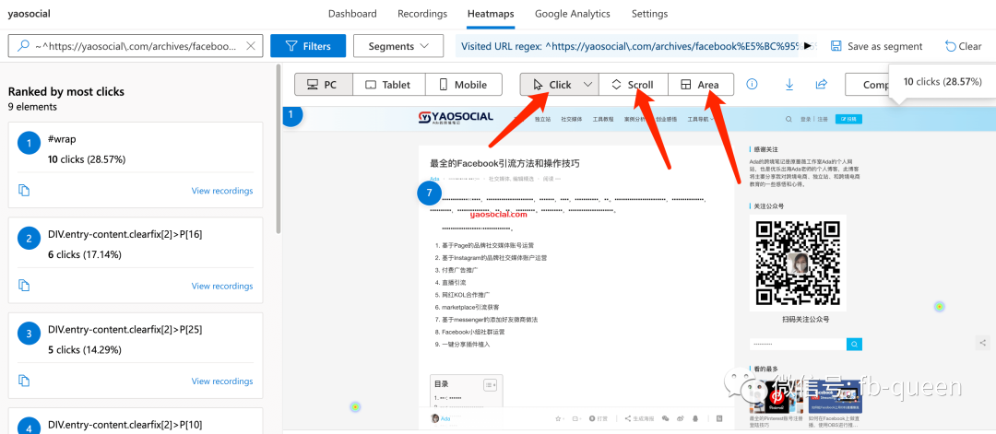The height and width of the screenshot is (434, 996).
Task: Click the Clear filters link
Action: (964, 46)
